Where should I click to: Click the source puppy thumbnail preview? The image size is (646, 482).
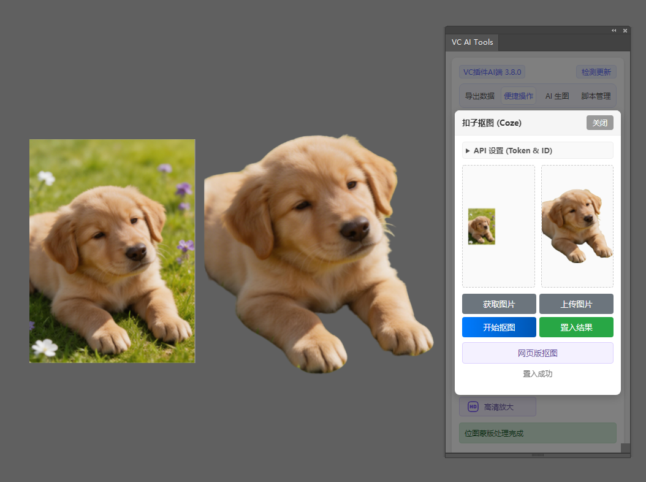[482, 226]
